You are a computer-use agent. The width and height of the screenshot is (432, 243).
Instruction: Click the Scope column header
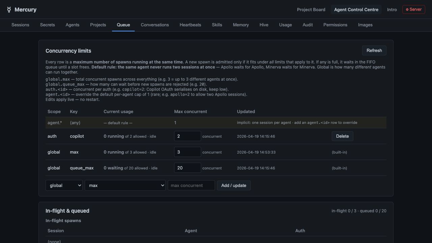point(54,112)
